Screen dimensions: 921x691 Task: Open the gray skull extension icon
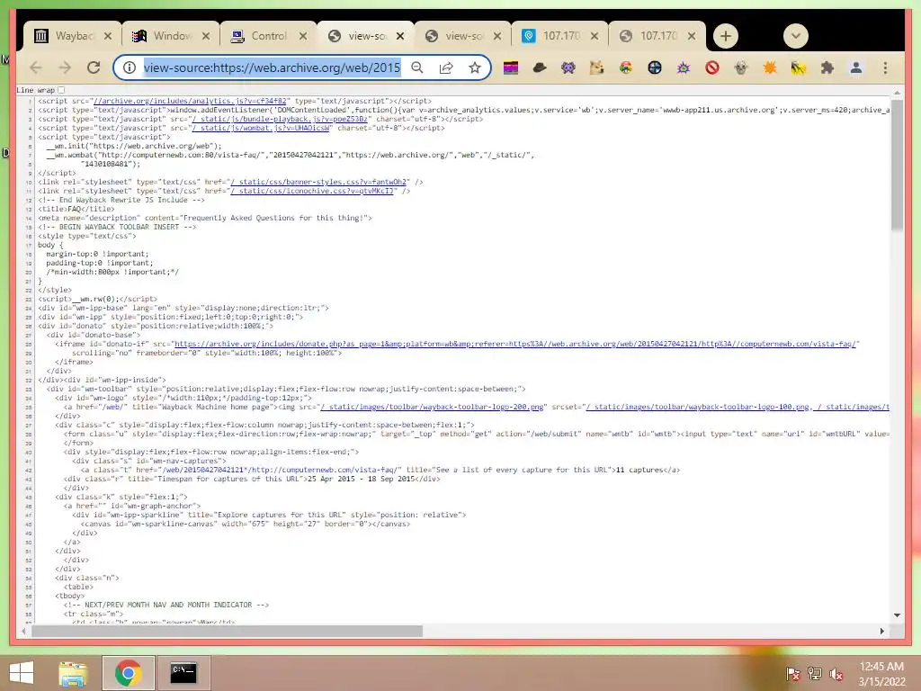[741, 68]
